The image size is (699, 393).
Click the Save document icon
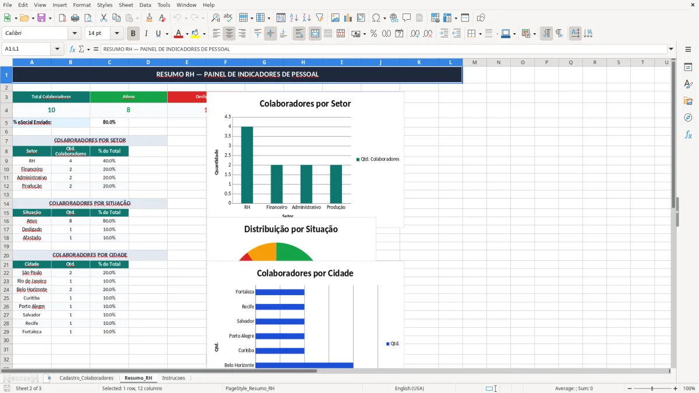point(41,18)
